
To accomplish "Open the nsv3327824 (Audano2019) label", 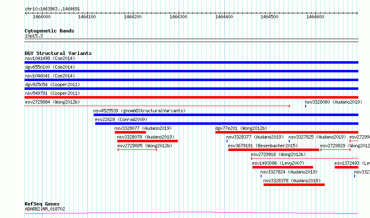I will [x=289, y=172].
